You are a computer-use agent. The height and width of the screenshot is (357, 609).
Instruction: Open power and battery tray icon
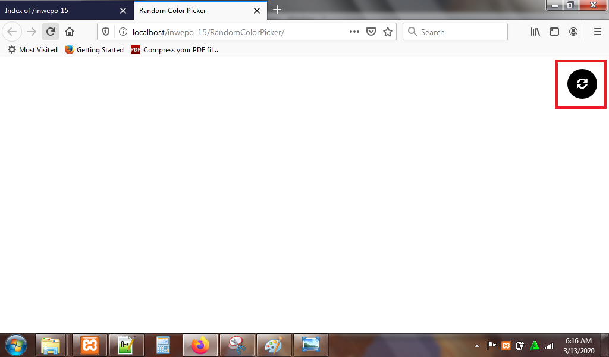point(520,345)
